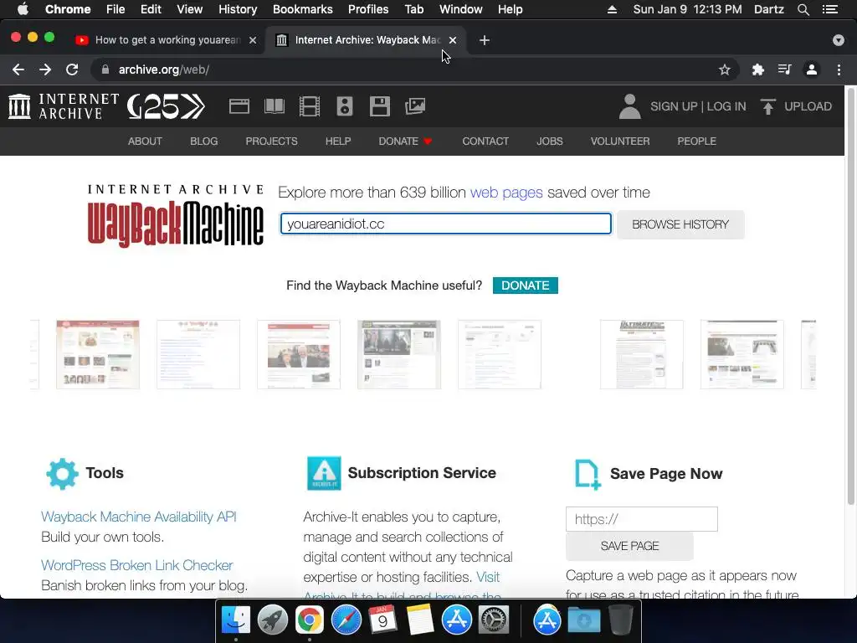Go back with browser back arrow

point(18,69)
